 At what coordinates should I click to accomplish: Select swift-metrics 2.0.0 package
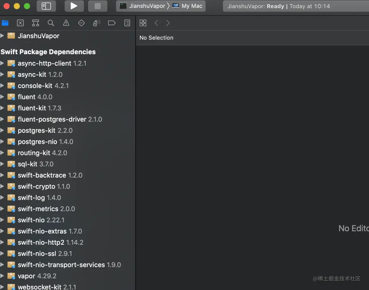(68, 209)
